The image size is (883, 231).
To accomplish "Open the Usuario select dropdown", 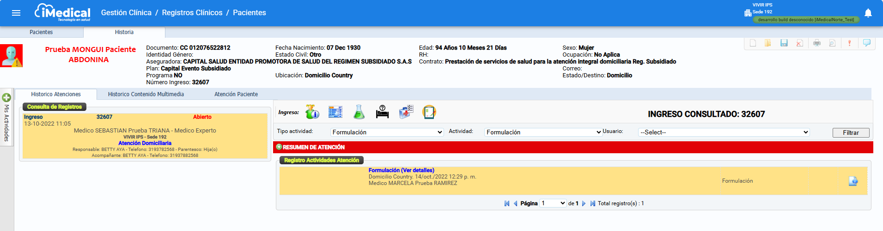I will [724, 133].
